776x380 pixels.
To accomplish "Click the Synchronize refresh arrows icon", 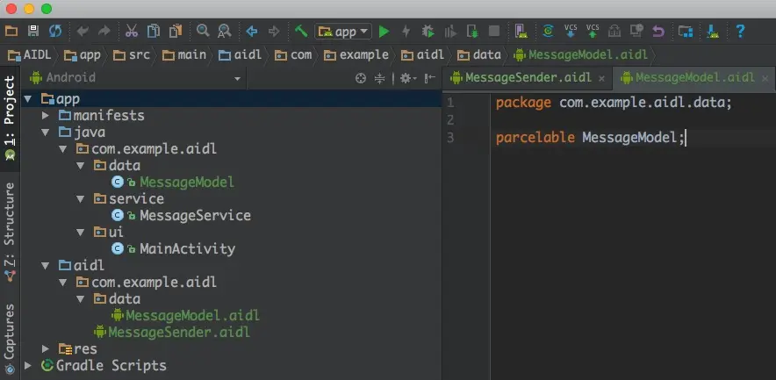I will 55,32.
